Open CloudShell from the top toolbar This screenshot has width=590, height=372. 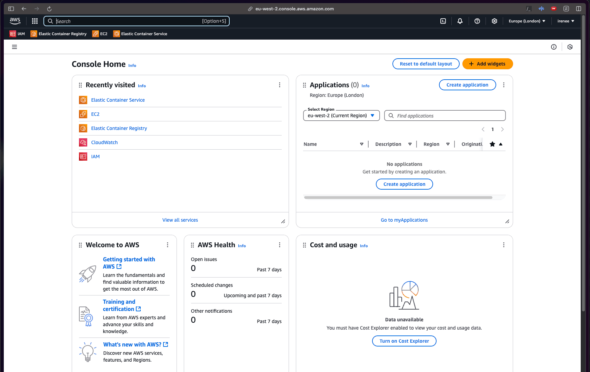click(443, 21)
